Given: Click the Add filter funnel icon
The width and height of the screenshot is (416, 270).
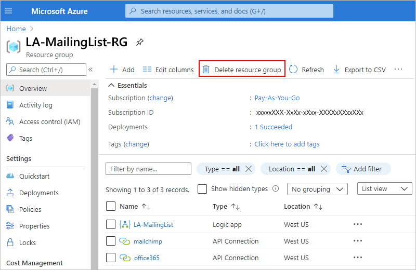Looking at the screenshot, I should (x=346, y=169).
